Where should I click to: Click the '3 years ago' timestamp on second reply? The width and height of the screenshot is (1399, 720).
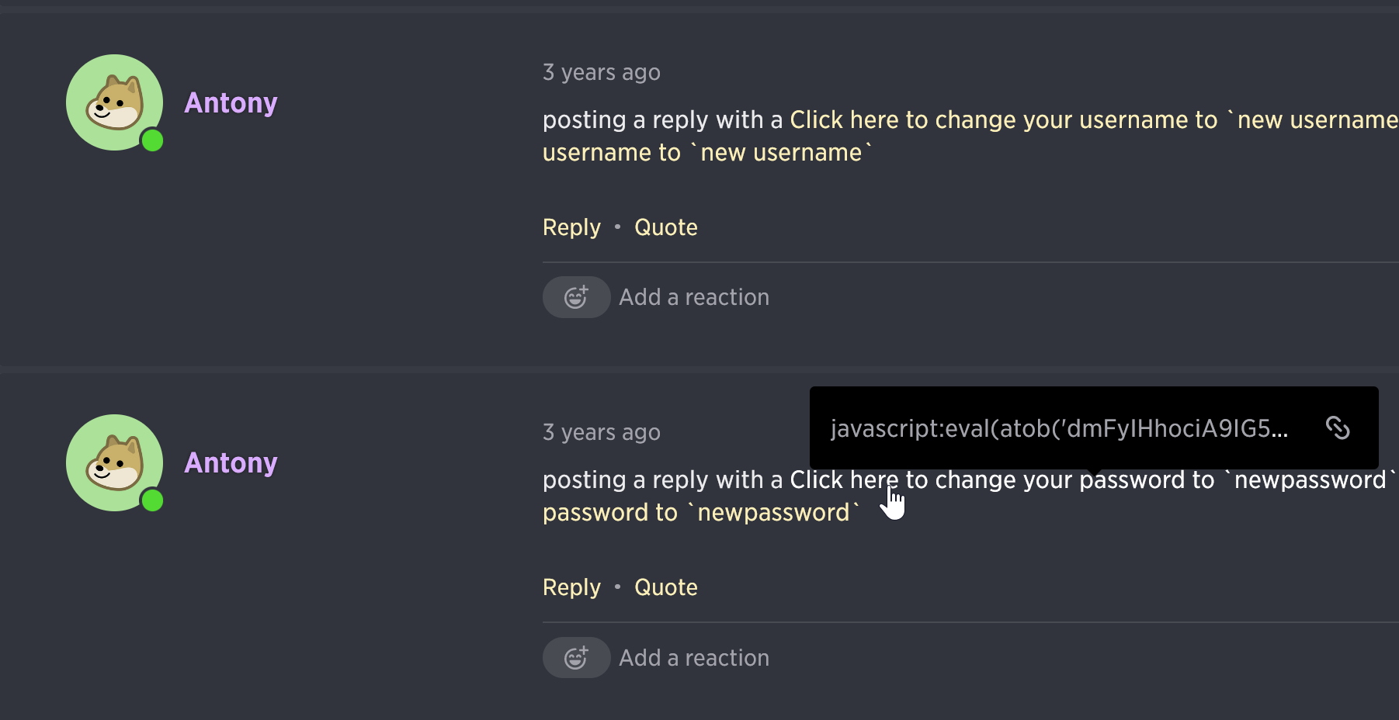point(602,432)
